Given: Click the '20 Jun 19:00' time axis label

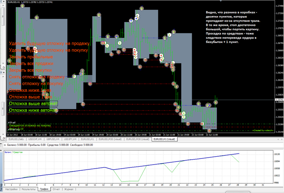Looking at the screenshot, I should [141, 135].
